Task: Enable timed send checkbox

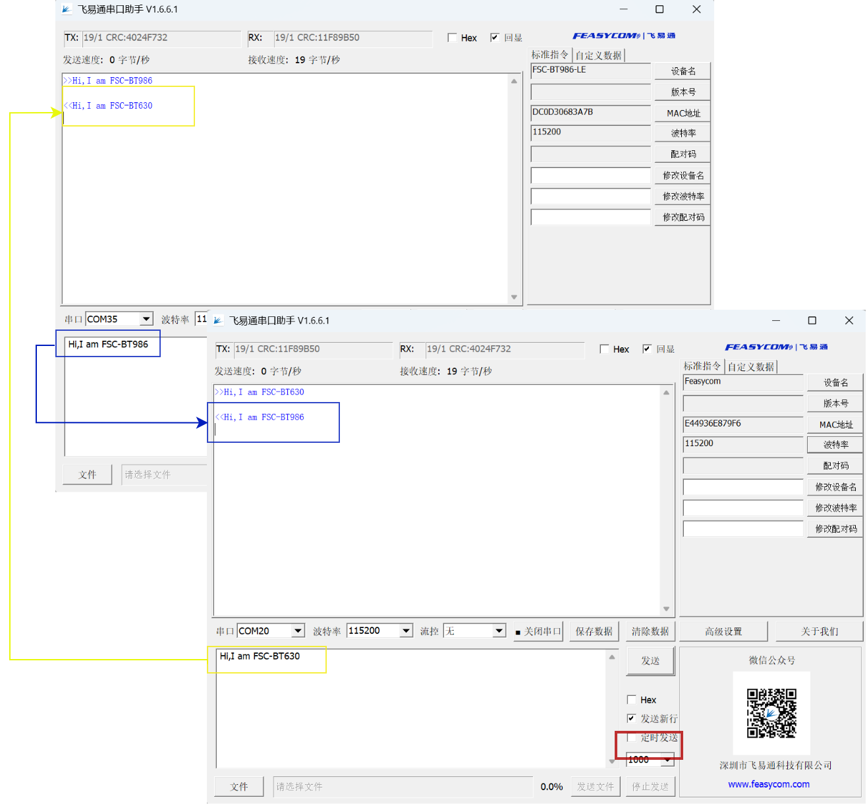Action: tap(632, 737)
